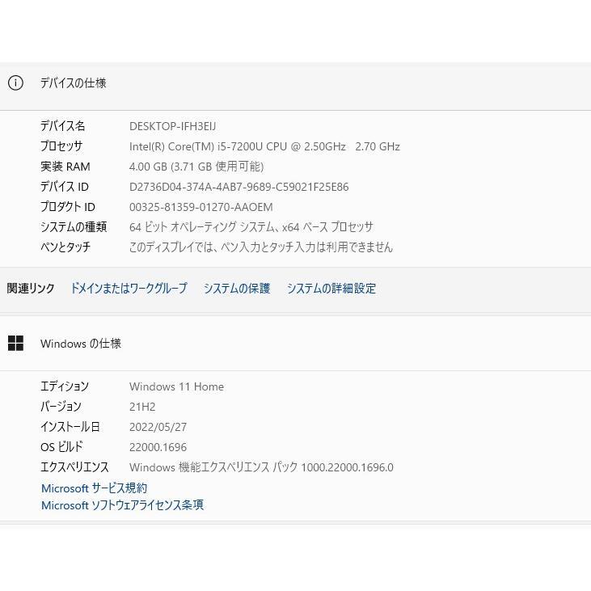The width and height of the screenshot is (591, 591).
Task: Select device ID D2736D04-374A-4AB7-9689-C59021F25E86
Action: [239, 187]
